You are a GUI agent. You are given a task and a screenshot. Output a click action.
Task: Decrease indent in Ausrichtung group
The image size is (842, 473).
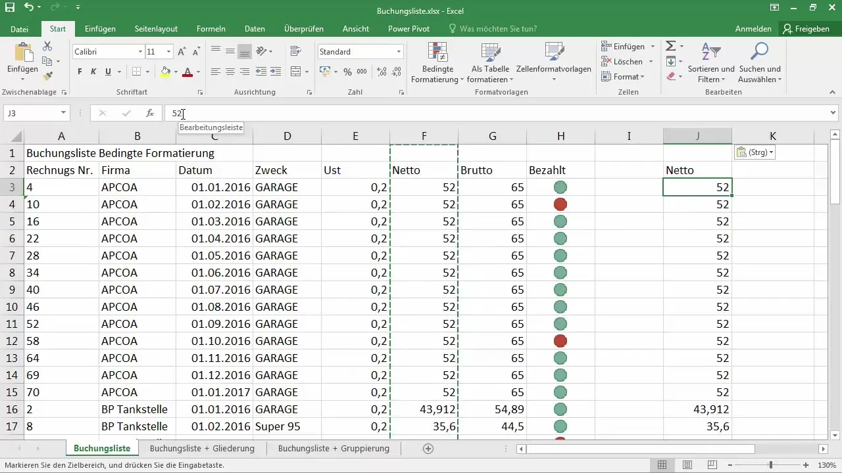(x=261, y=72)
